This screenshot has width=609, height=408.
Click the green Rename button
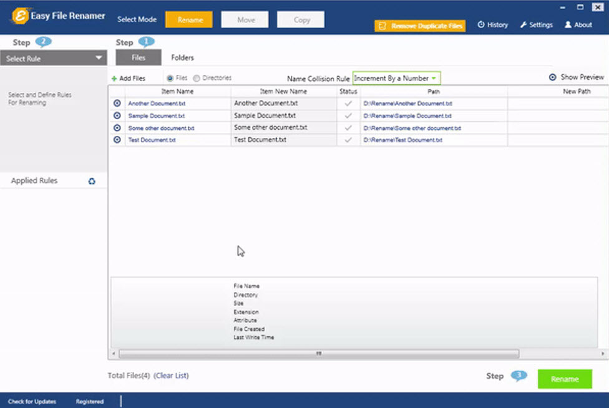pyautogui.click(x=565, y=379)
